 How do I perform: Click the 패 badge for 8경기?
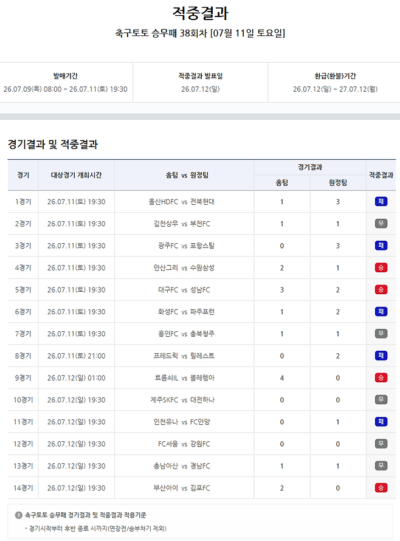click(x=381, y=356)
